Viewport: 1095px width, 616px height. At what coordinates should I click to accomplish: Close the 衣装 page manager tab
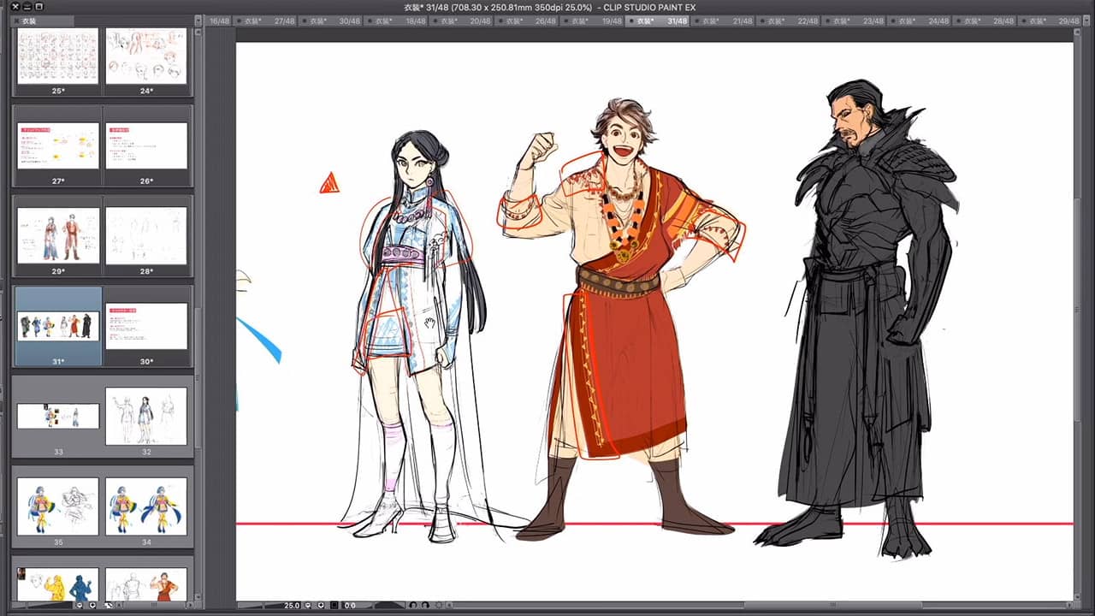pos(17,21)
